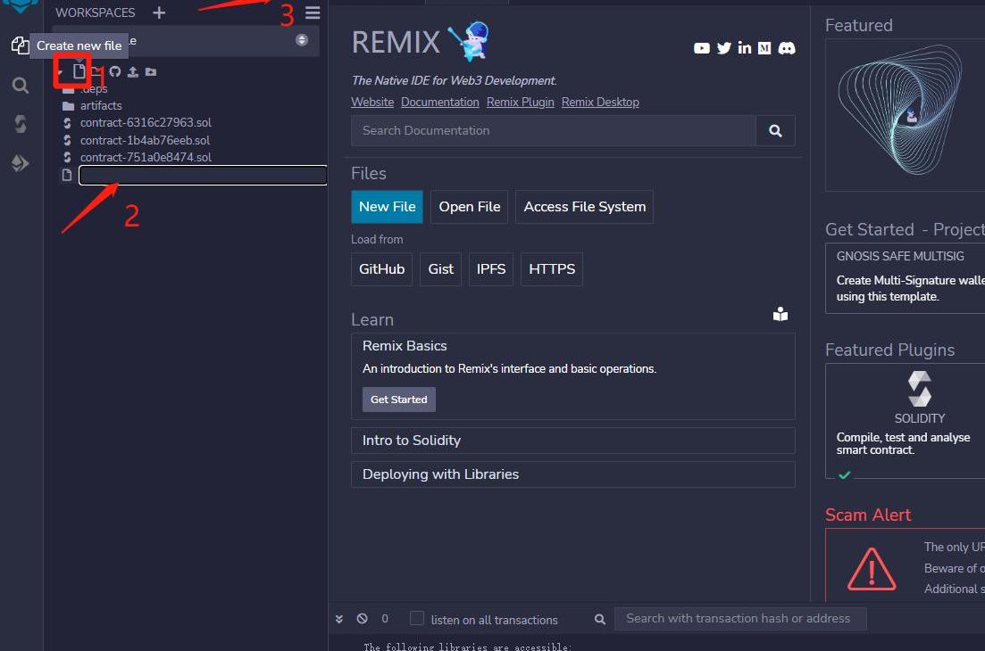The image size is (985, 651).
Task: Open the Gnosis Safe Multisig template card
Action: point(905,278)
